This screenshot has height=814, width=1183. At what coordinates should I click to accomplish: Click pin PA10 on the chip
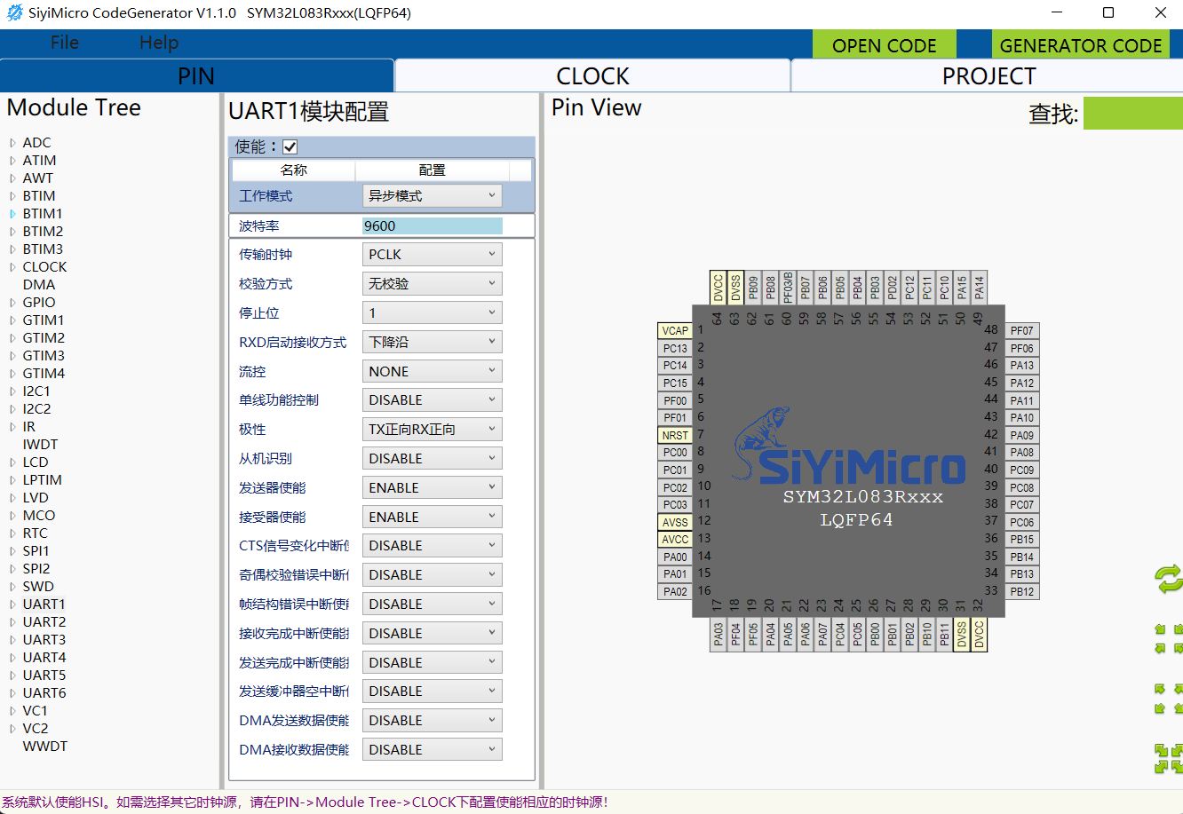(x=1022, y=417)
